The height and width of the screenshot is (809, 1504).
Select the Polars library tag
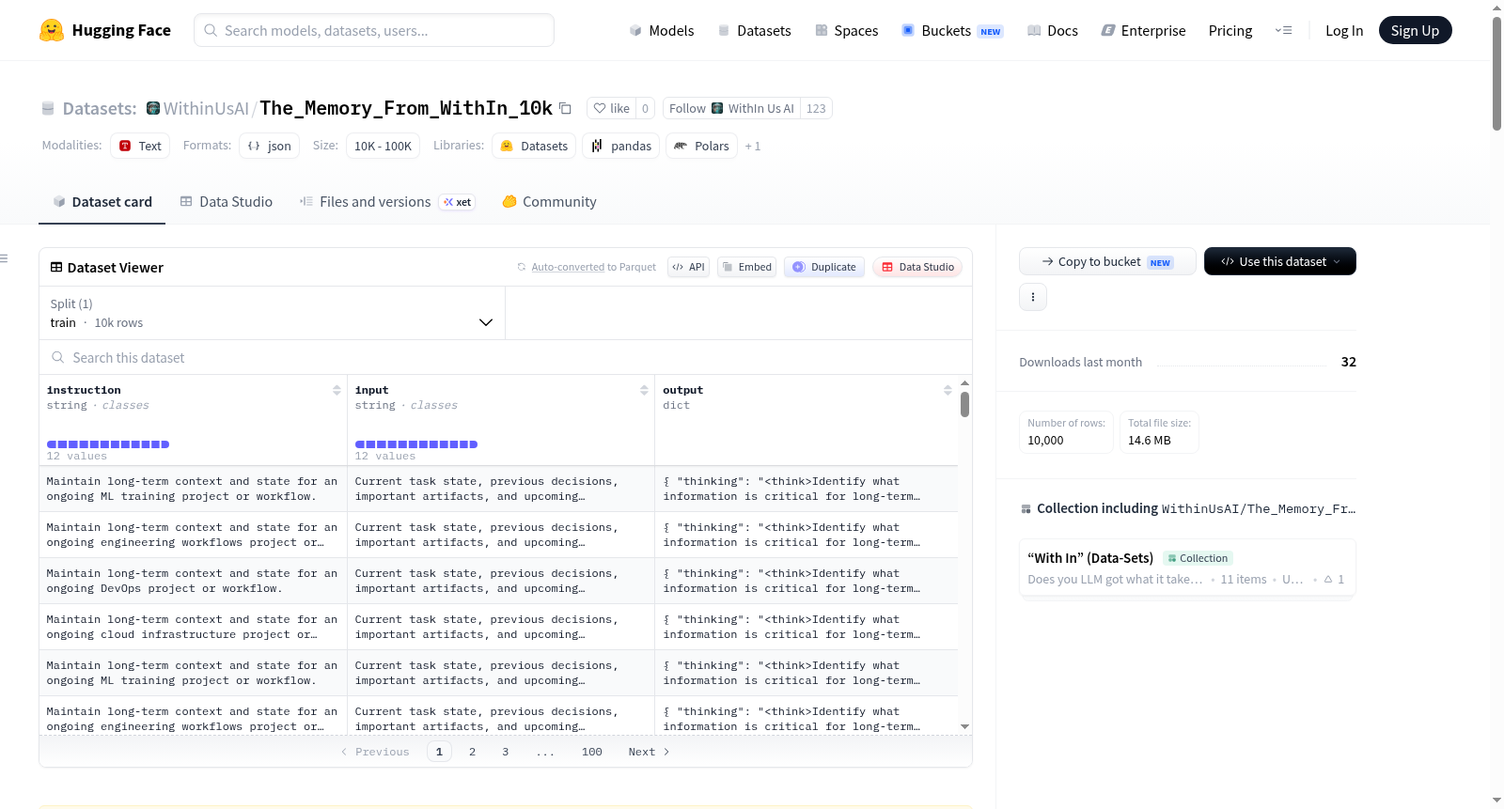(x=701, y=146)
